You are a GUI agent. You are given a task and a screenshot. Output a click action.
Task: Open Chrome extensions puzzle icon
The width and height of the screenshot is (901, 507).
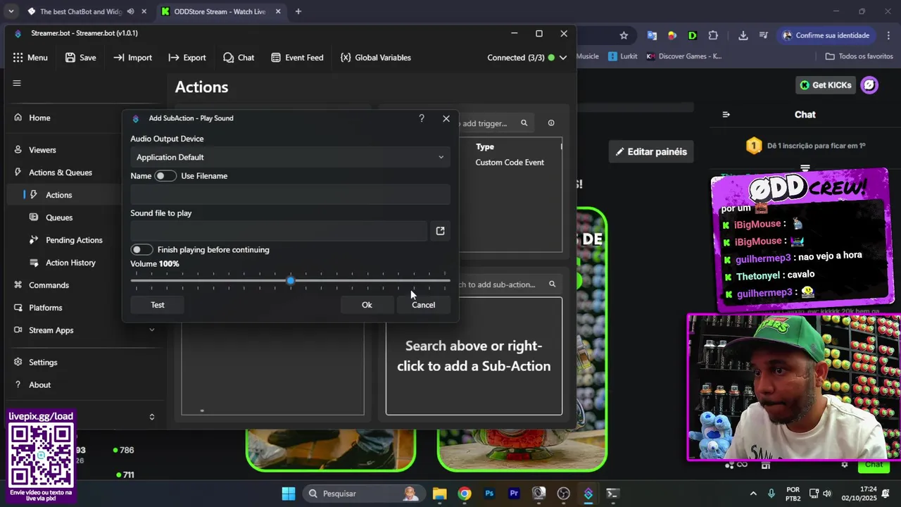tap(713, 35)
